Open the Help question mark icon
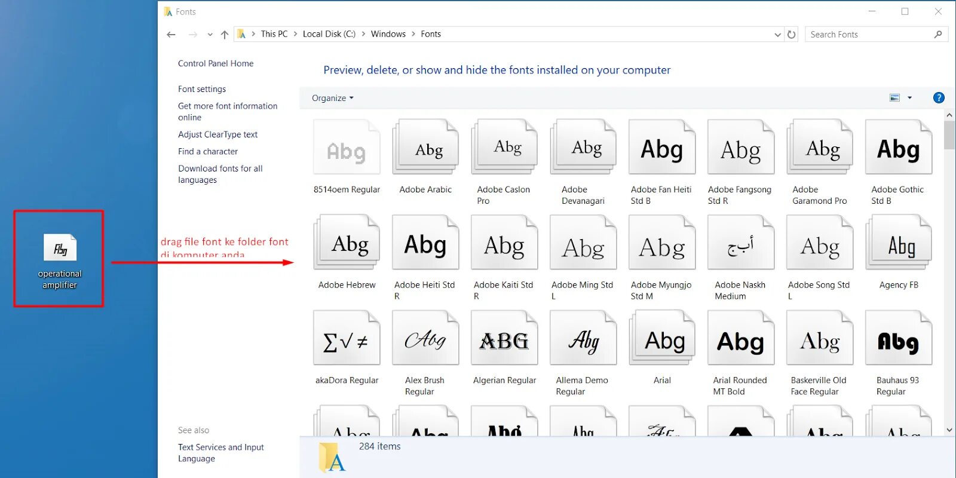Viewport: 956px width, 478px height. pos(939,97)
